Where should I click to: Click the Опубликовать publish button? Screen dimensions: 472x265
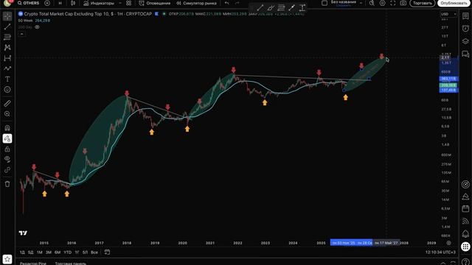click(454, 3)
